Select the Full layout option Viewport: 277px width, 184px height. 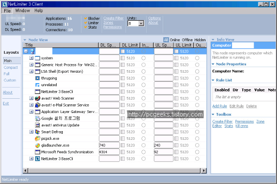tap(6, 74)
